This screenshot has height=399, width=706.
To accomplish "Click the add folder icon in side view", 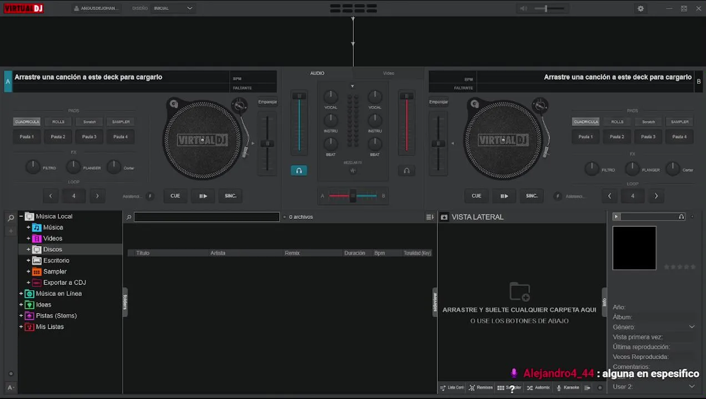I will pyautogui.click(x=520, y=291).
